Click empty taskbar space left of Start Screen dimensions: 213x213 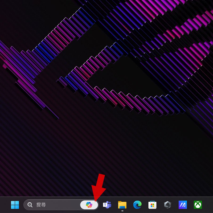click(x=5, y=205)
